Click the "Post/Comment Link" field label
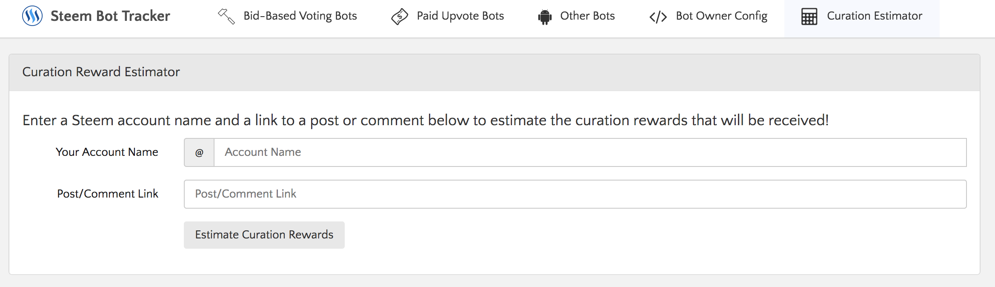Viewport: 995px width, 287px height. click(x=108, y=194)
